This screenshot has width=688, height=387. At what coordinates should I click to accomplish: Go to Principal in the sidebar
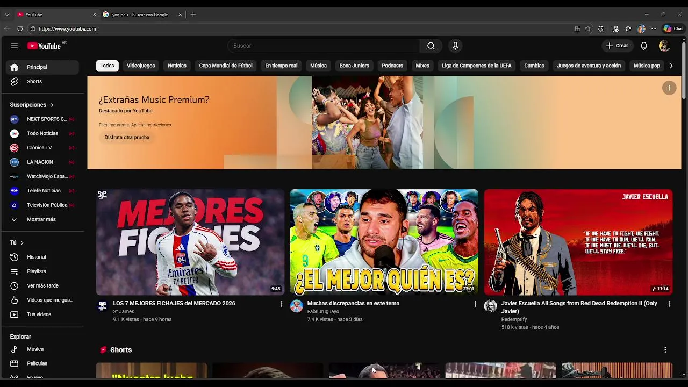42,67
